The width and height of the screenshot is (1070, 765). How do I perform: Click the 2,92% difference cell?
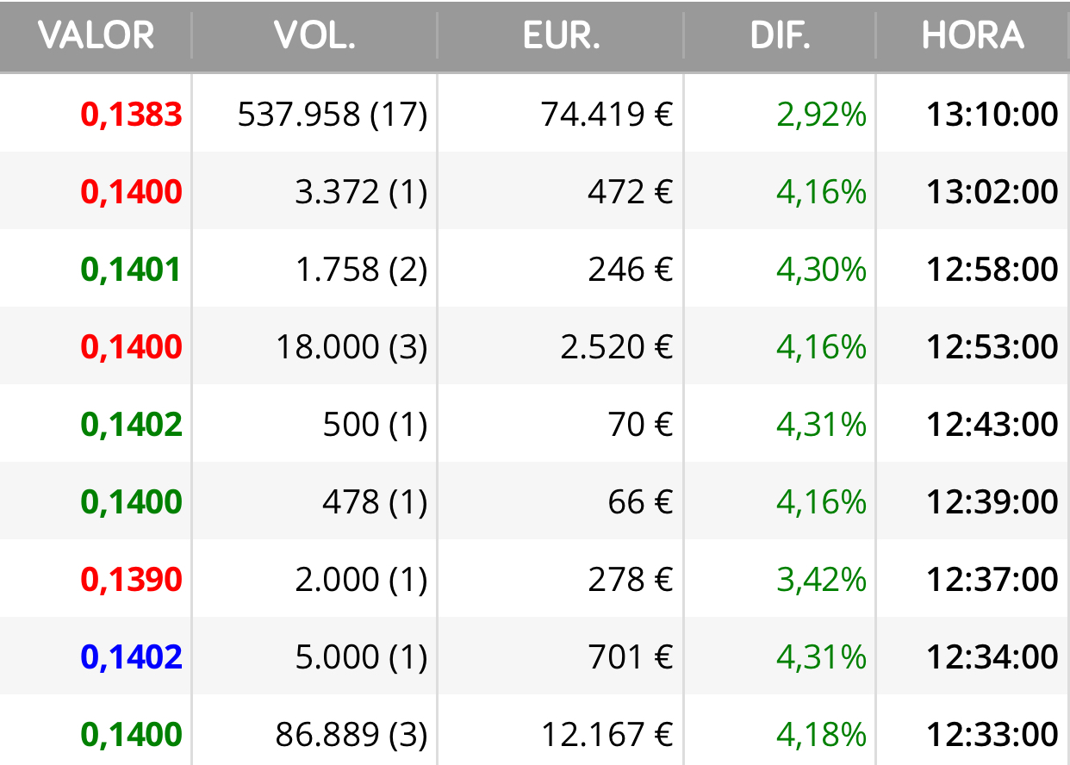pyautogui.click(x=821, y=114)
